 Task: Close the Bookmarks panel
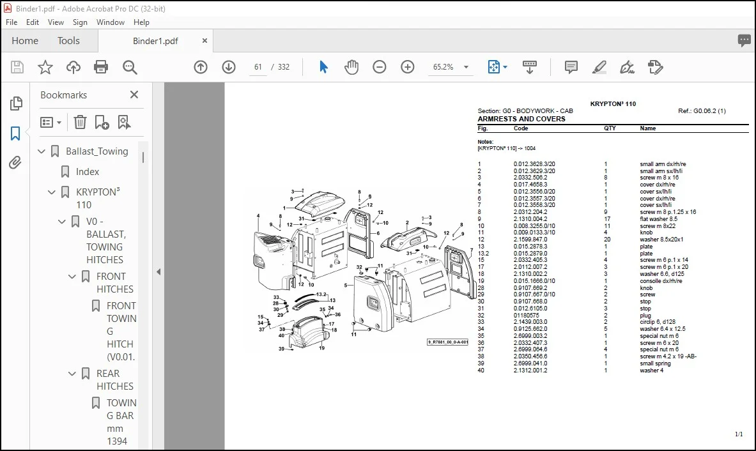pyautogui.click(x=134, y=95)
